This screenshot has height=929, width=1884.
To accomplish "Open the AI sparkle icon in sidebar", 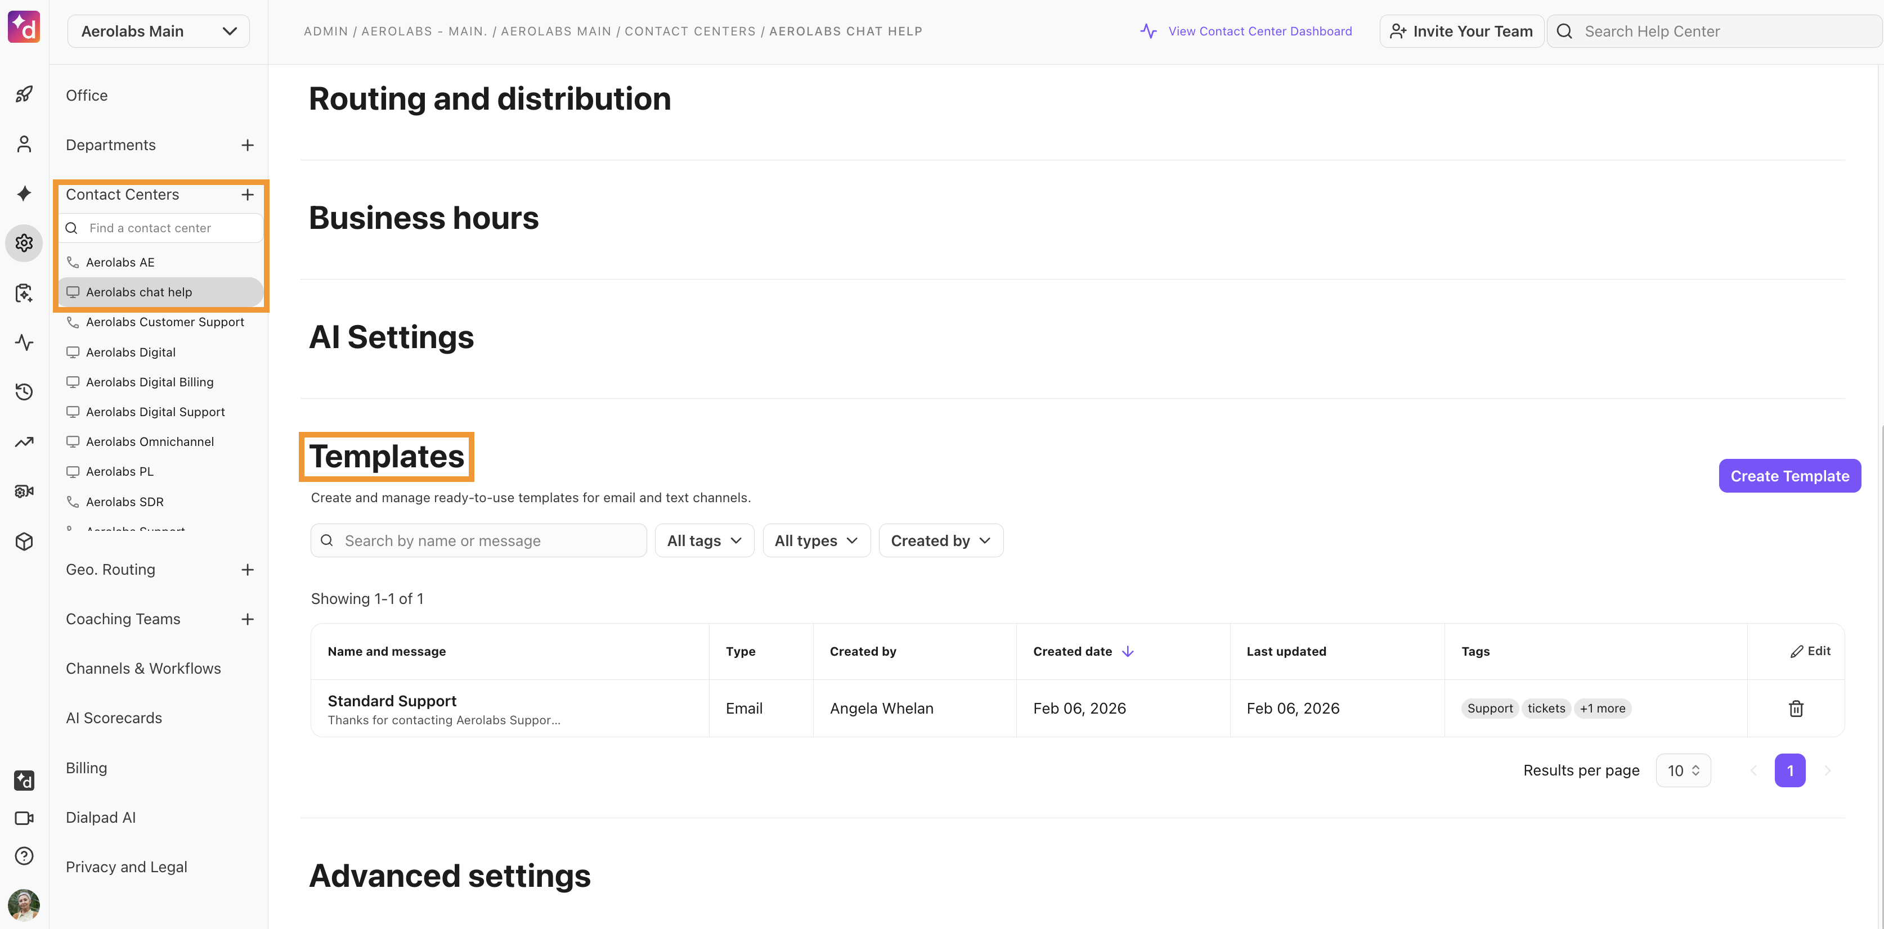I will [24, 193].
